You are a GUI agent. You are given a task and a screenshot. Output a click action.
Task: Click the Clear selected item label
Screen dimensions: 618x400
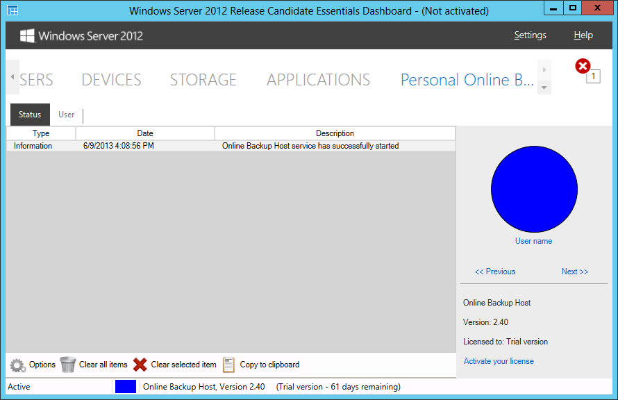click(184, 365)
